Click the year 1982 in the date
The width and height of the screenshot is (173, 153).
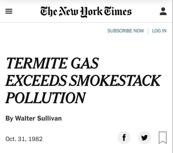tap(36, 139)
